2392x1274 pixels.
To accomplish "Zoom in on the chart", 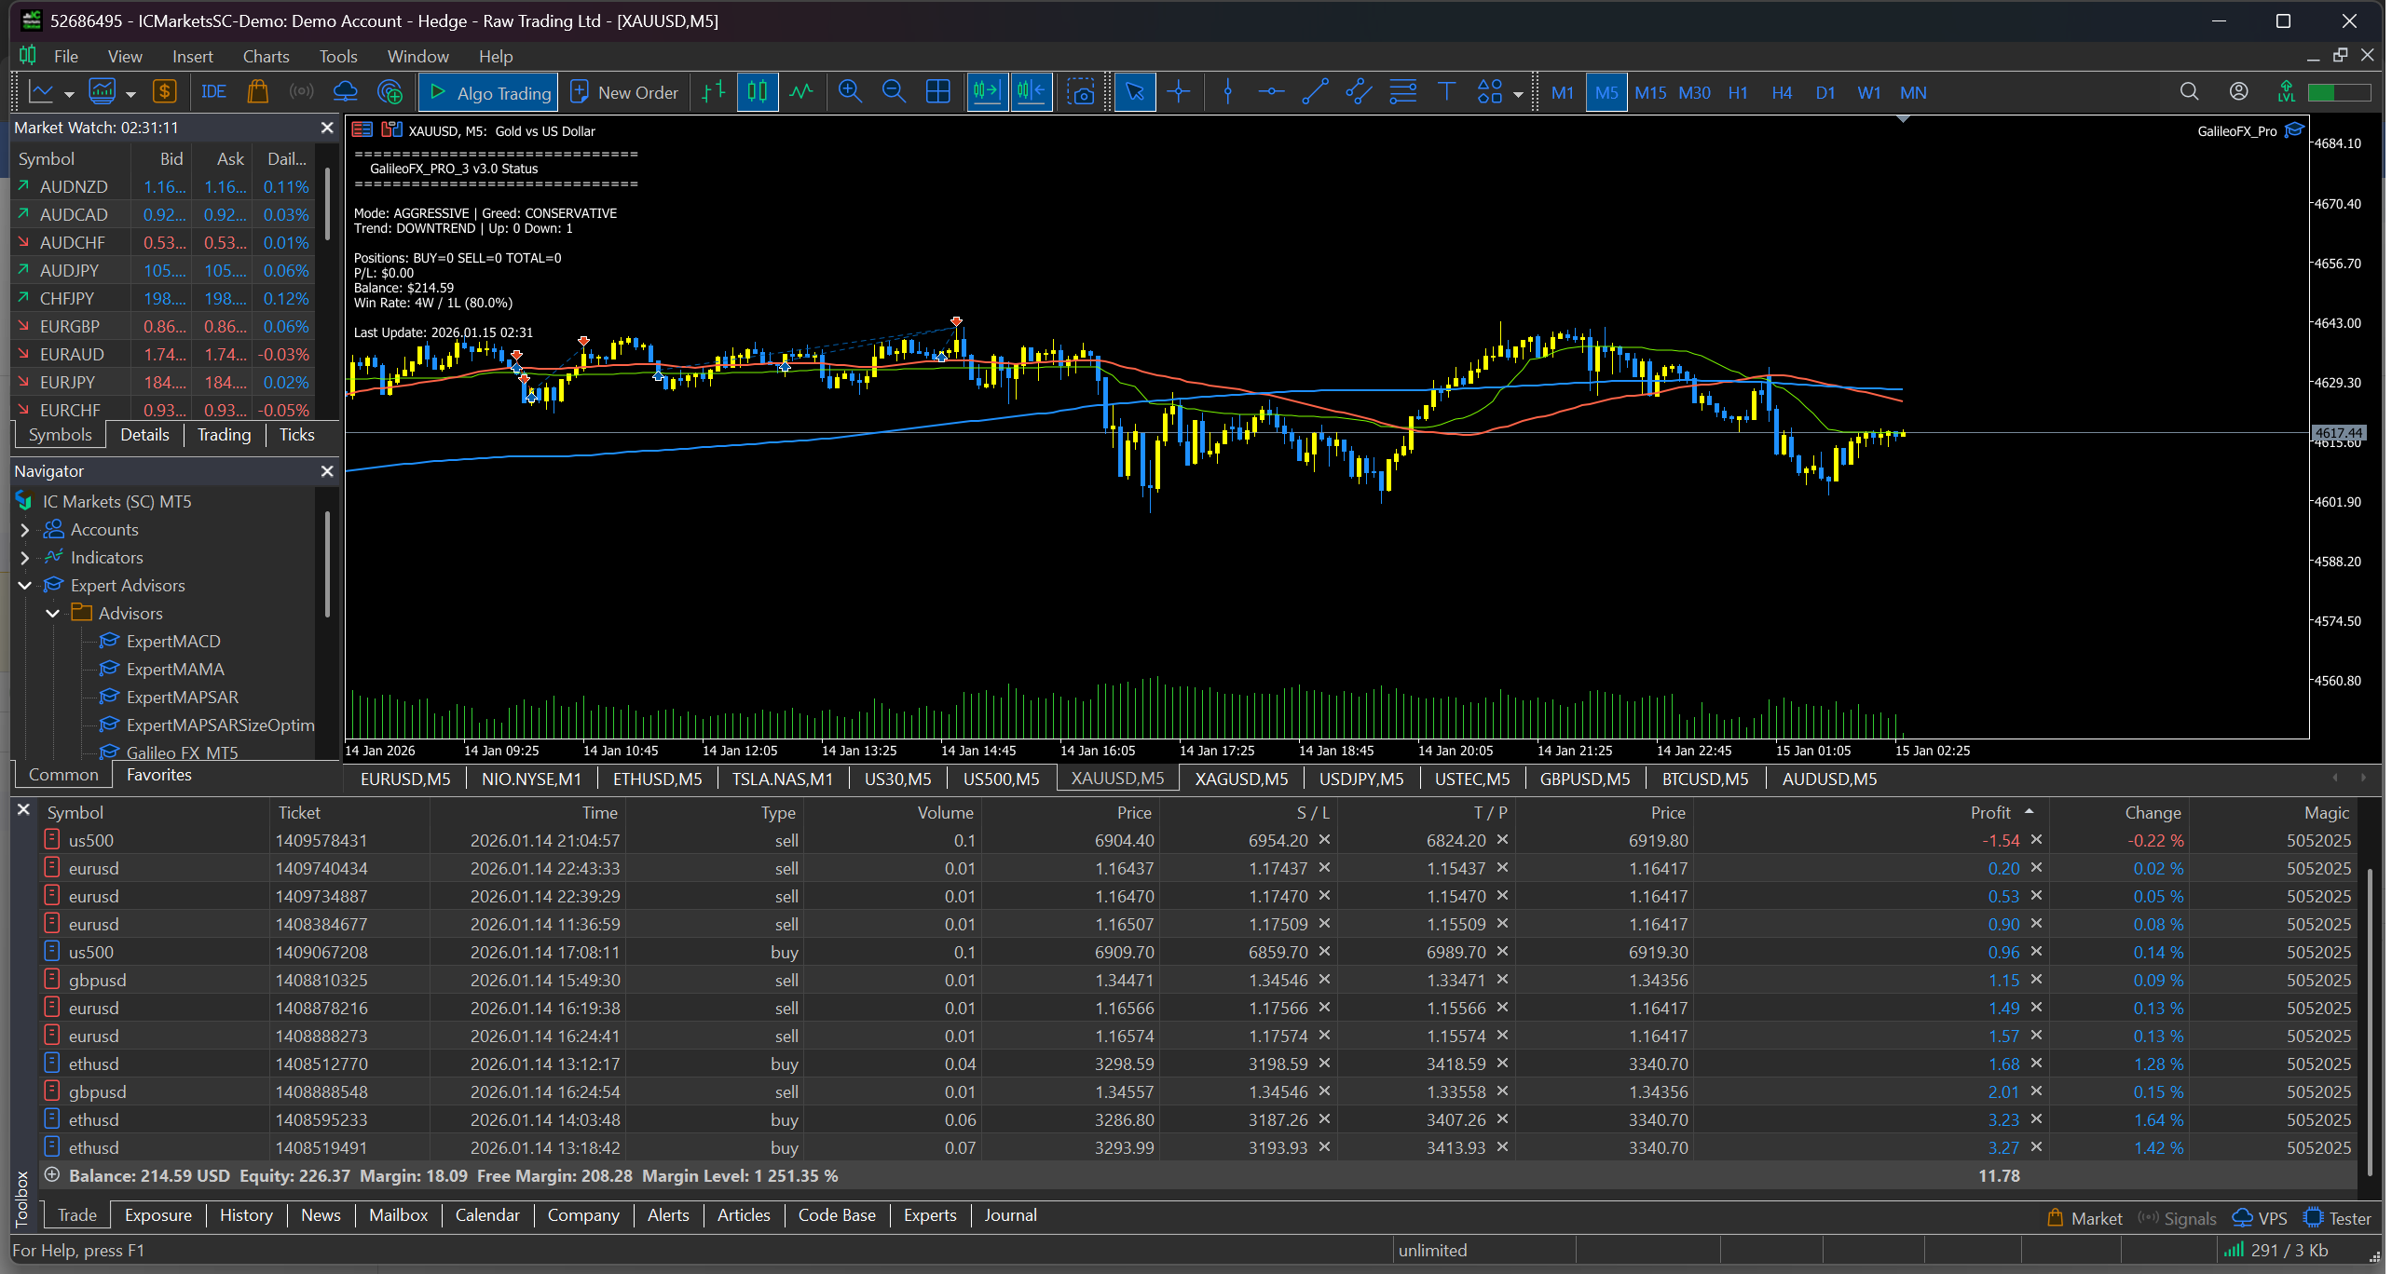I will (849, 92).
